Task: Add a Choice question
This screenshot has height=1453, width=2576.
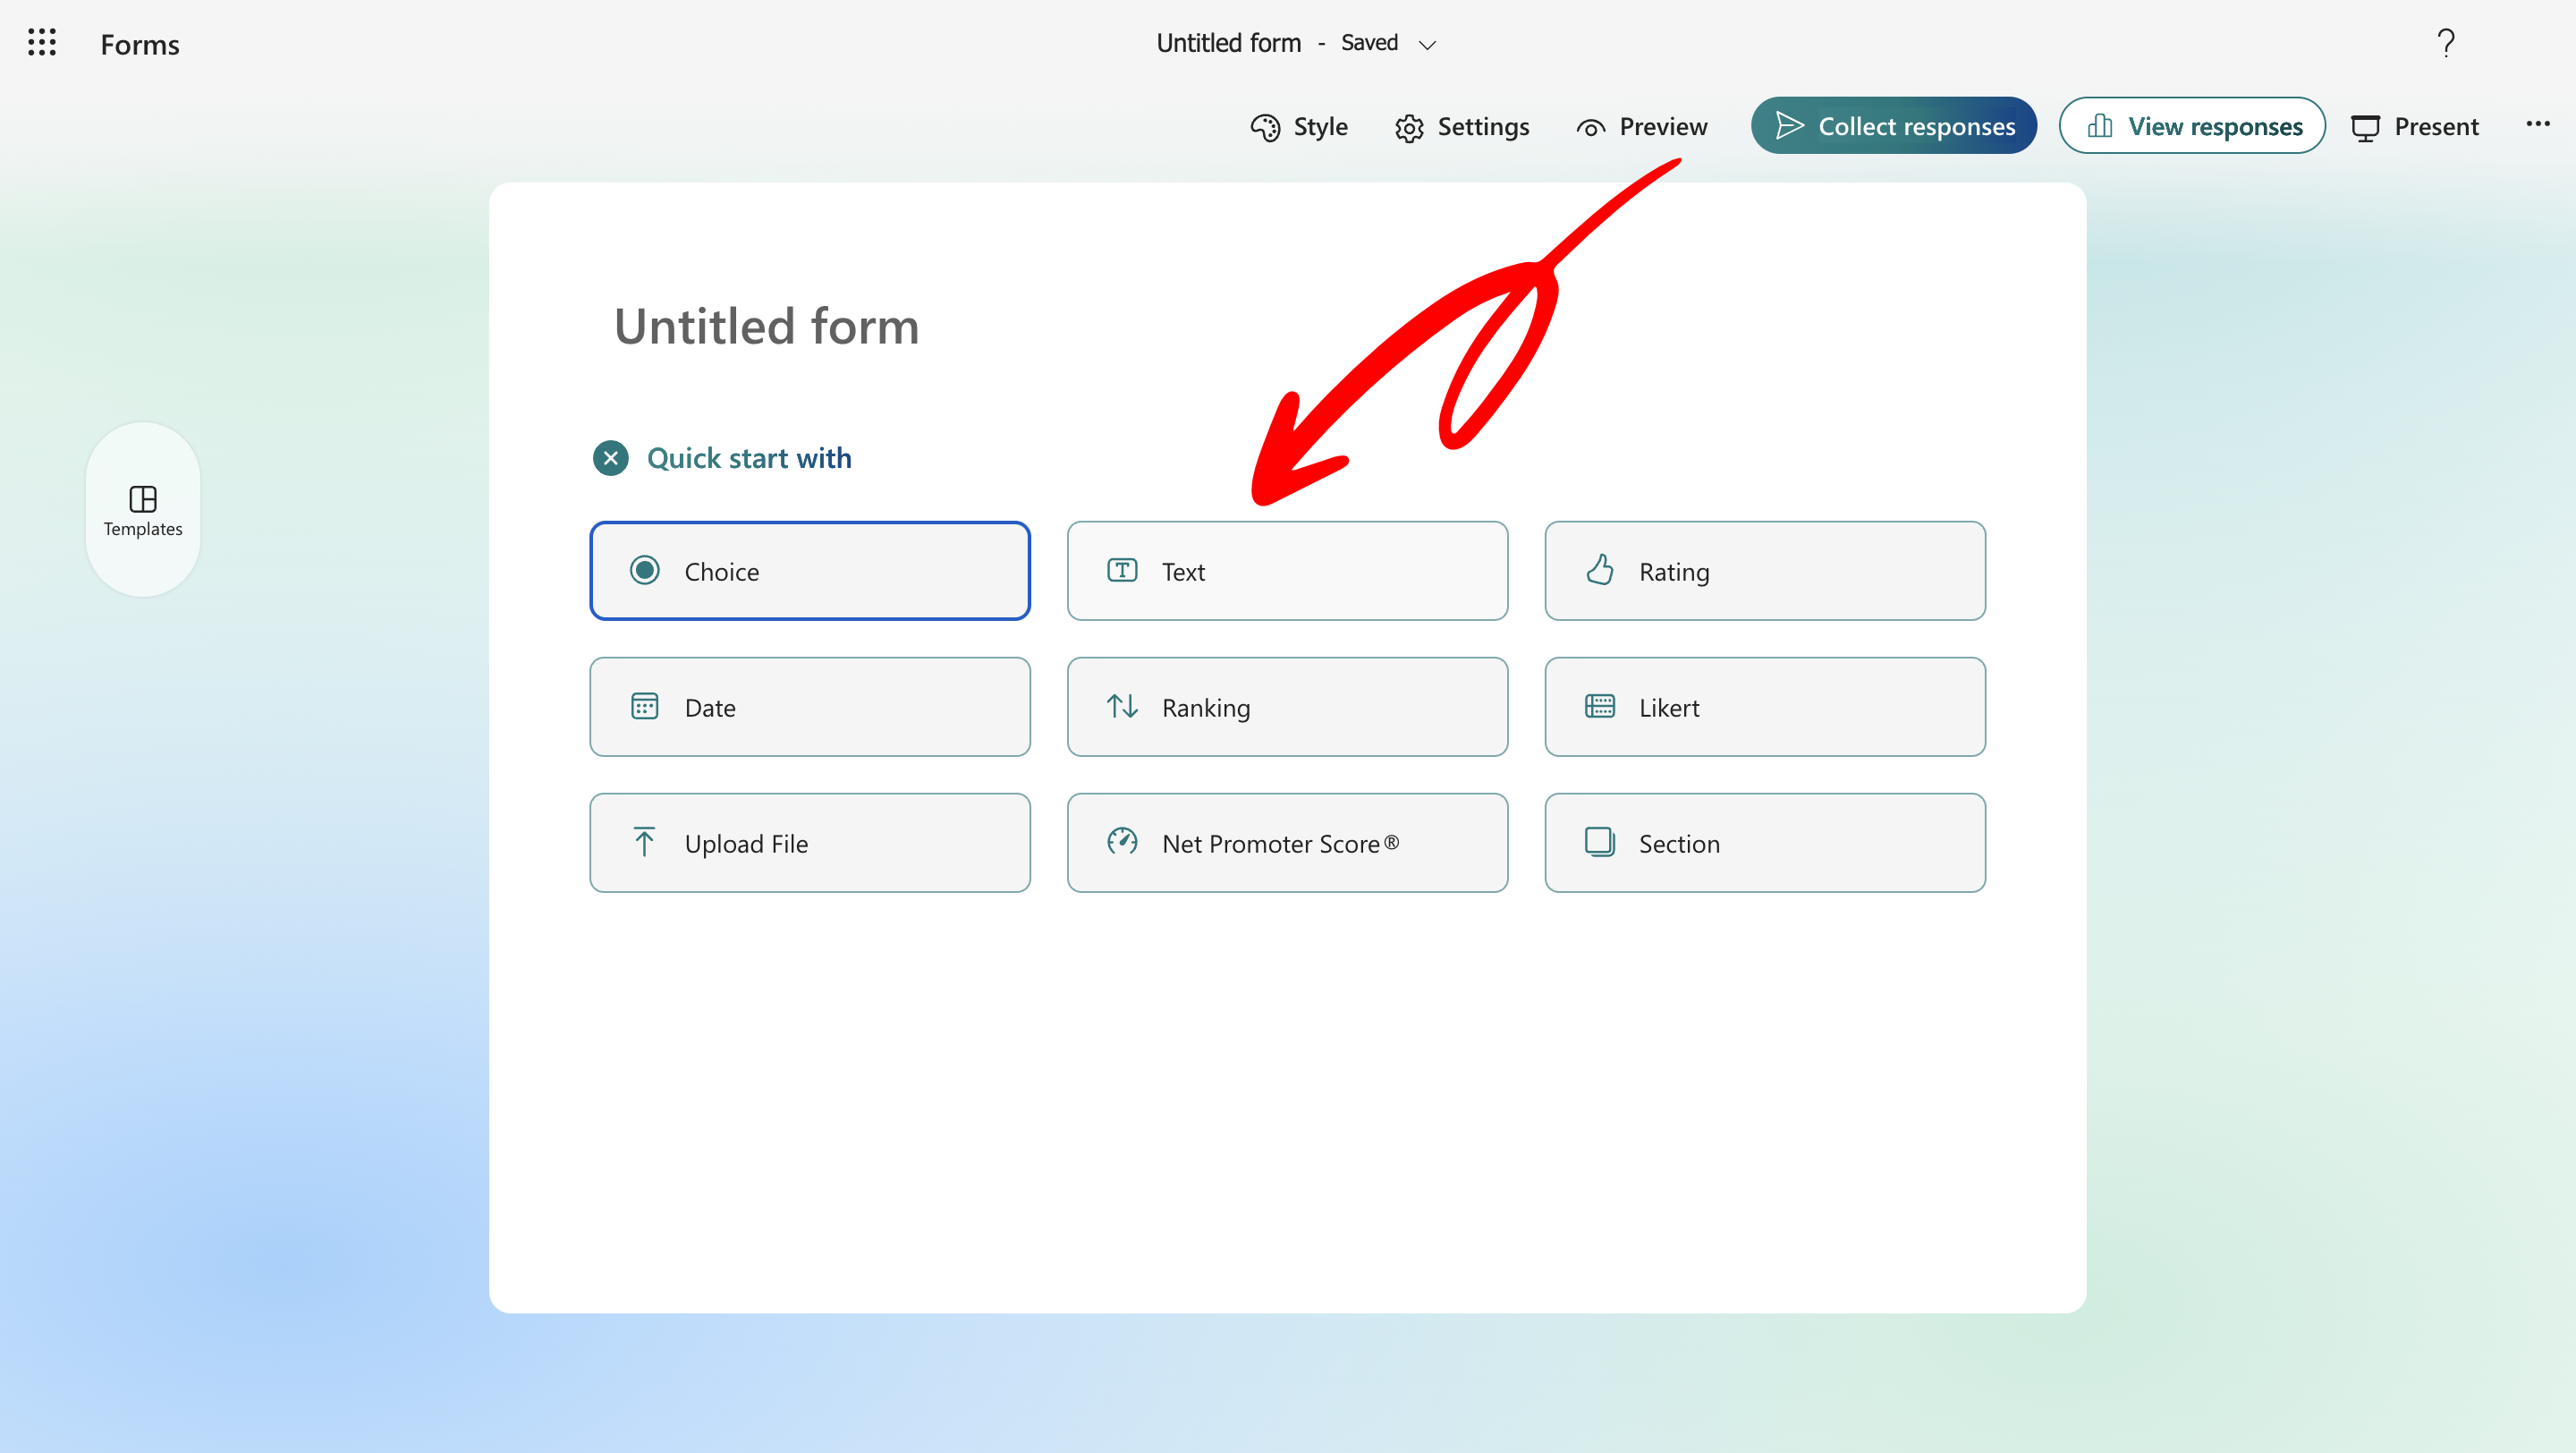Action: (x=809, y=571)
